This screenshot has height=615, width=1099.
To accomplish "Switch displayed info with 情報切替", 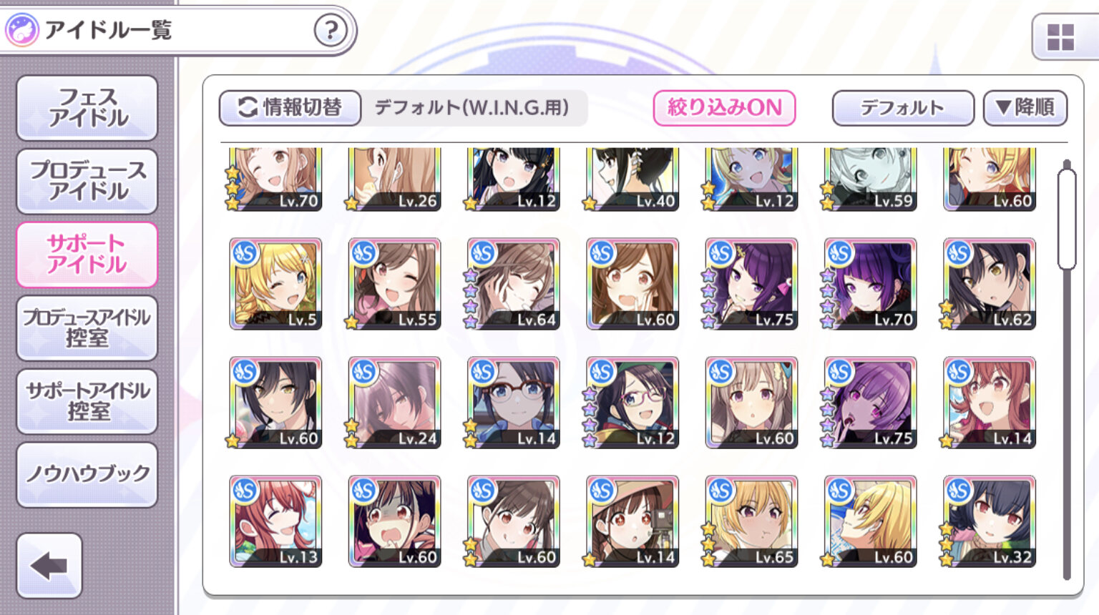I will 290,108.
